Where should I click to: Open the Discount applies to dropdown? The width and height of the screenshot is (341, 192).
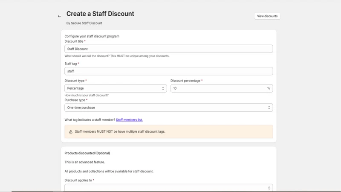168,188
